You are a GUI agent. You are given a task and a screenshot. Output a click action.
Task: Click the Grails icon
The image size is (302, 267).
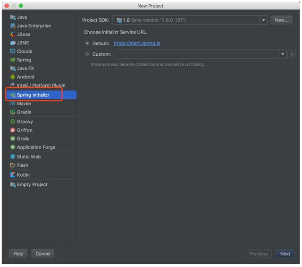[13, 138]
